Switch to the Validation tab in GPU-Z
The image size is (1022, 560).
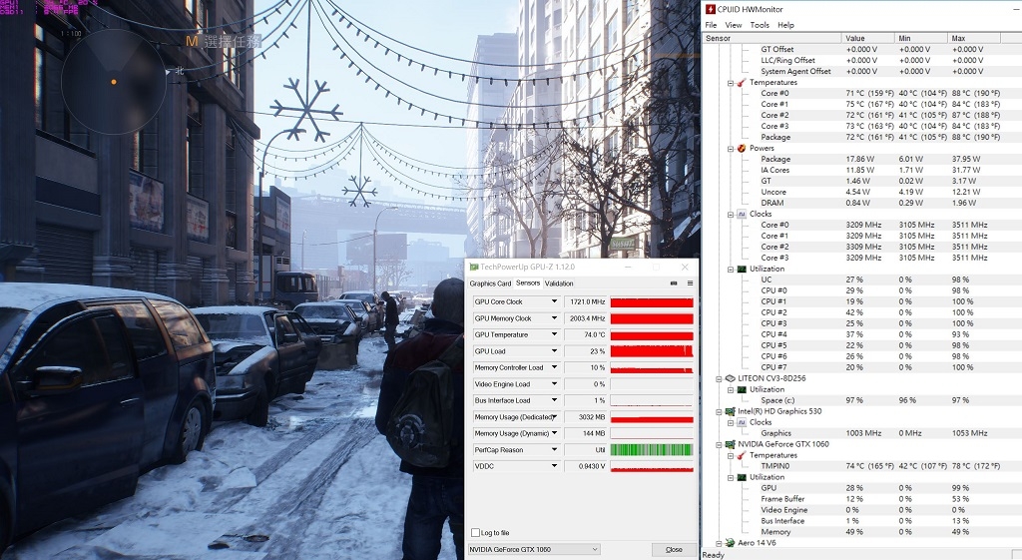(559, 283)
